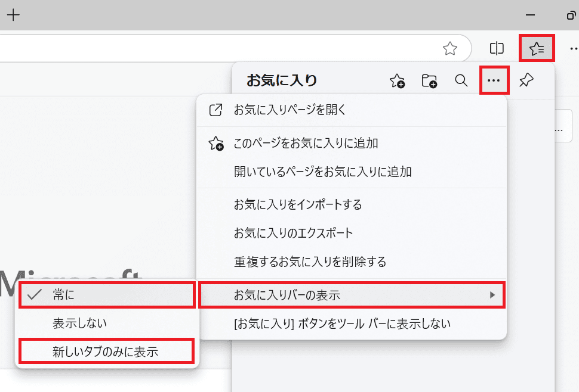This screenshot has height=392, width=579.
Task: Click the add this page to favorites icon in panel
Action: point(397,81)
